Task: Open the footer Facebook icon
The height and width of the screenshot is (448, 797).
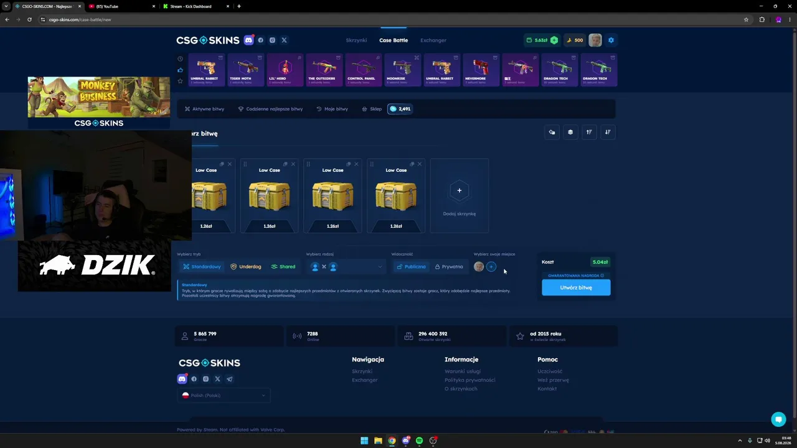Action: (194, 379)
